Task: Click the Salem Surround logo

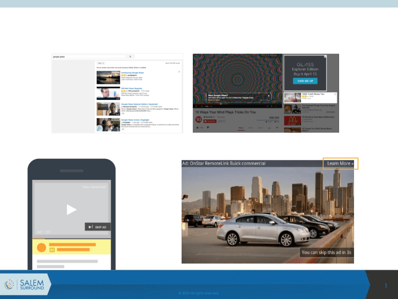Action: click(25, 284)
